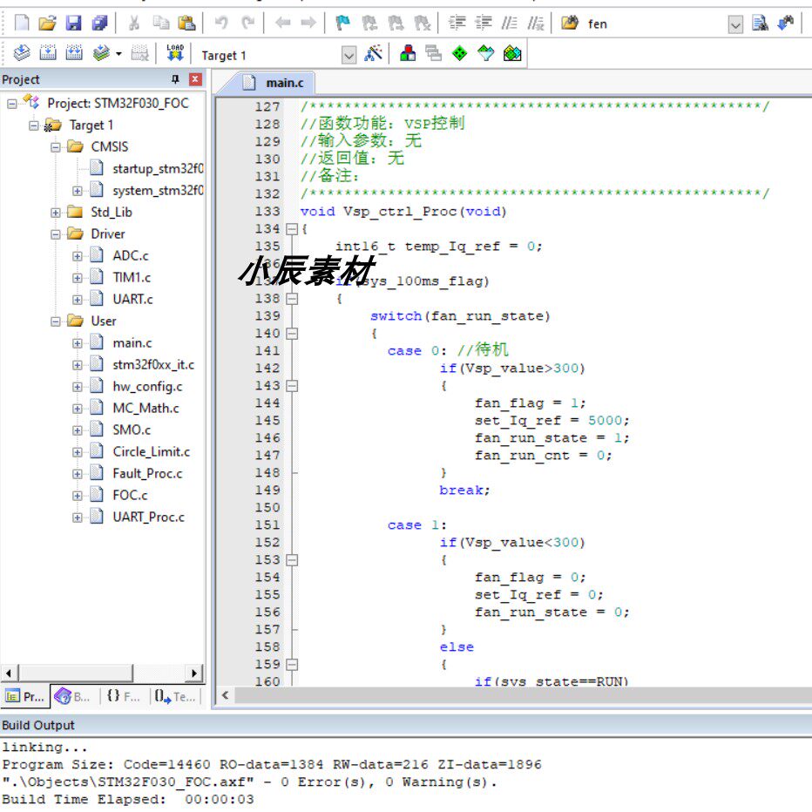Open the find text dropdown showing fen
Viewport: 812px width, 812px height.
pos(735,24)
